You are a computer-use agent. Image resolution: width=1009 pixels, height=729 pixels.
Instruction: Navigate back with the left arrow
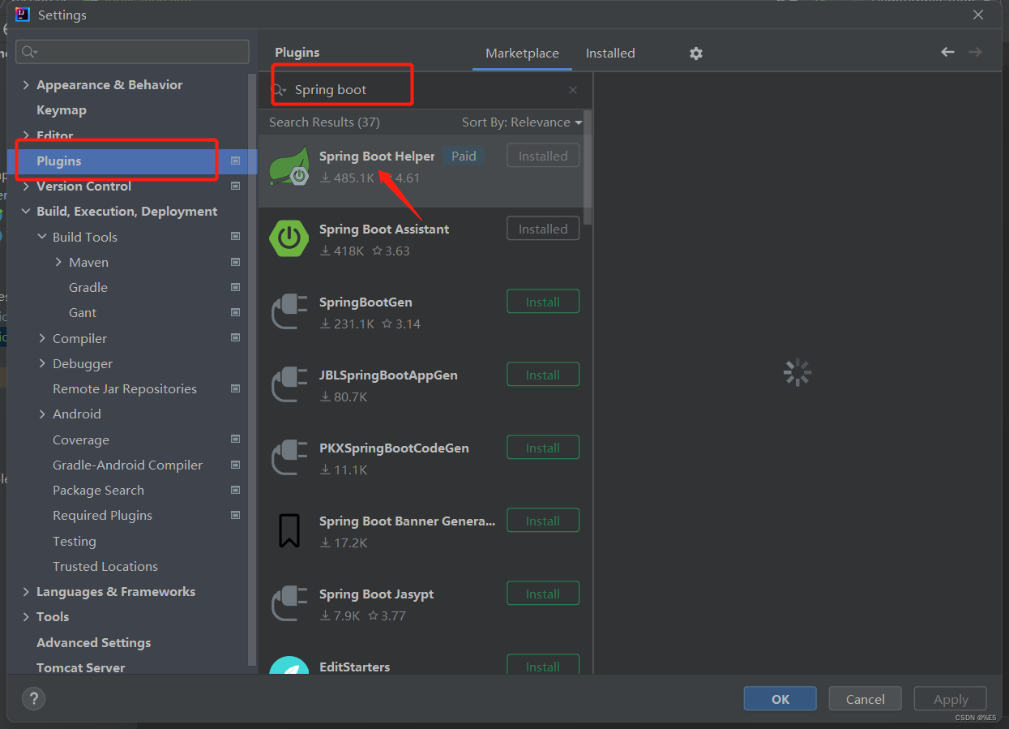click(x=947, y=52)
